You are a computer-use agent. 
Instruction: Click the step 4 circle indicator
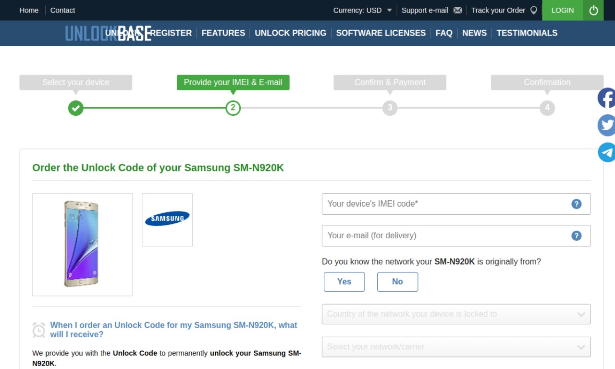pos(547,108)
